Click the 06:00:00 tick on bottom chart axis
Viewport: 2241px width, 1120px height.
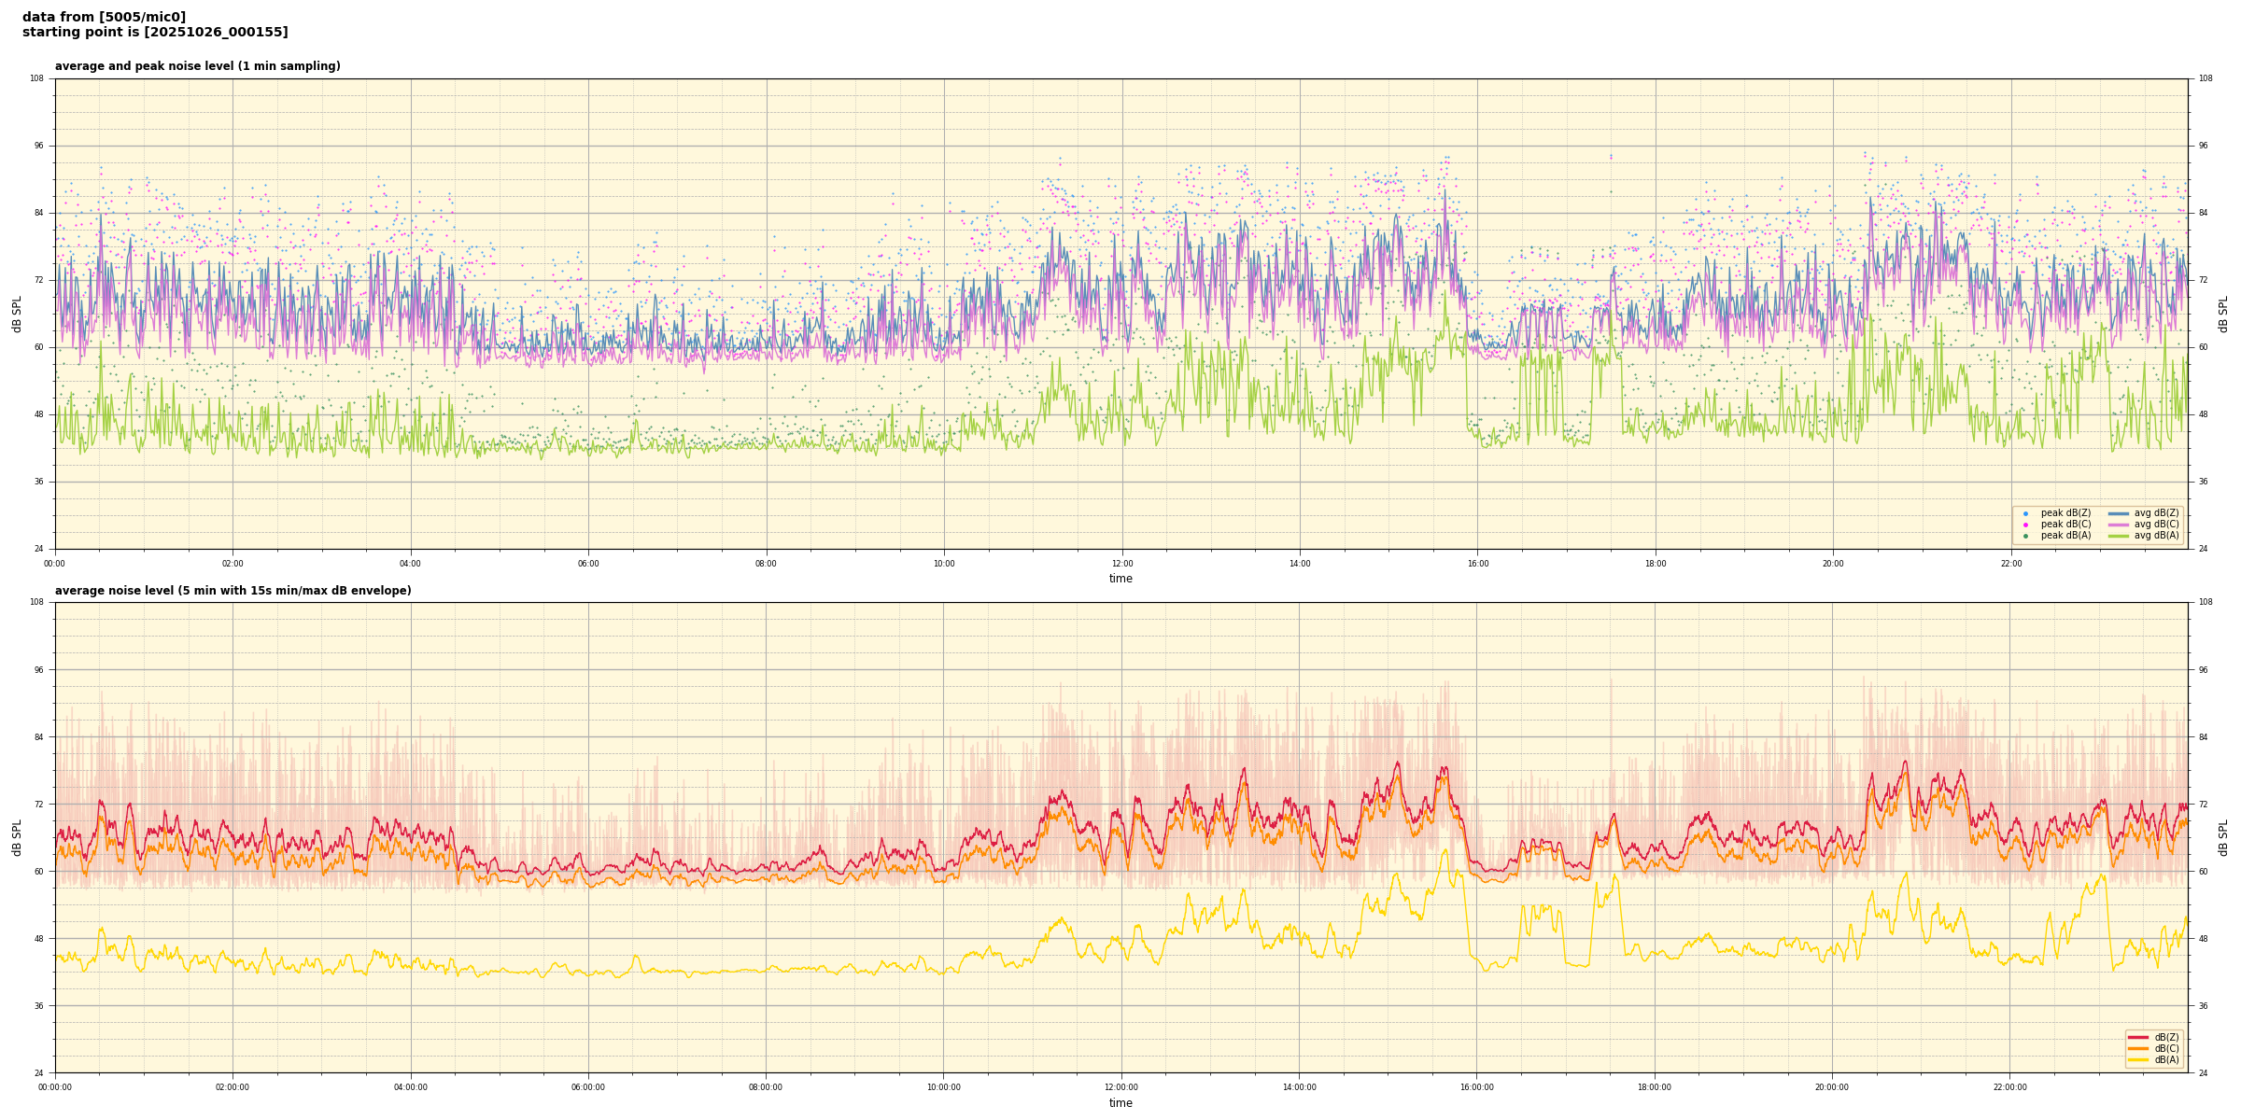tap(588, 1087)
